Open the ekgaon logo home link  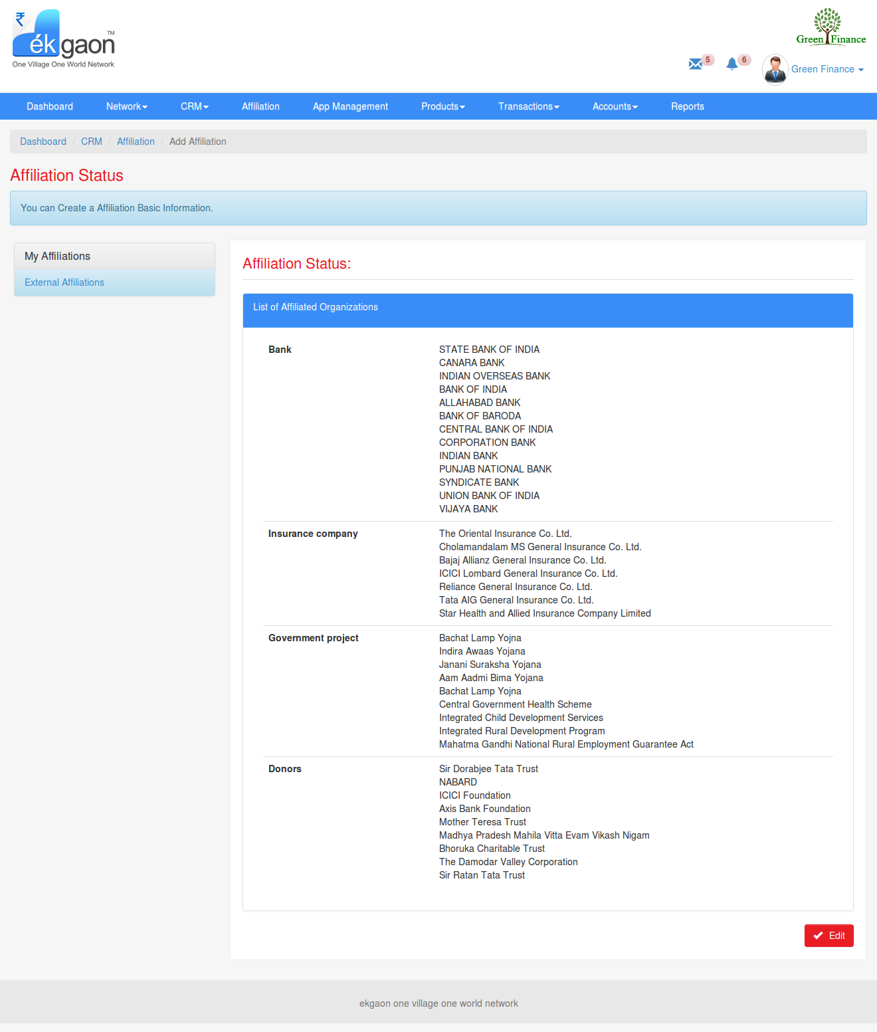click(64, 39)
